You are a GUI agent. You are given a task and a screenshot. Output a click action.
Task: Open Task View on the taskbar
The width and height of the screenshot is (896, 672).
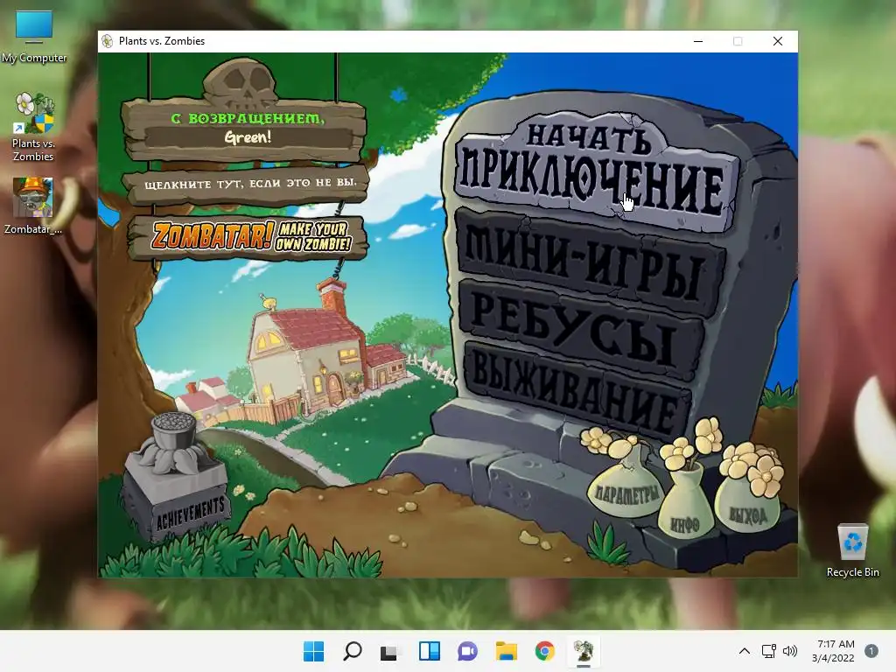pos(390,651)
